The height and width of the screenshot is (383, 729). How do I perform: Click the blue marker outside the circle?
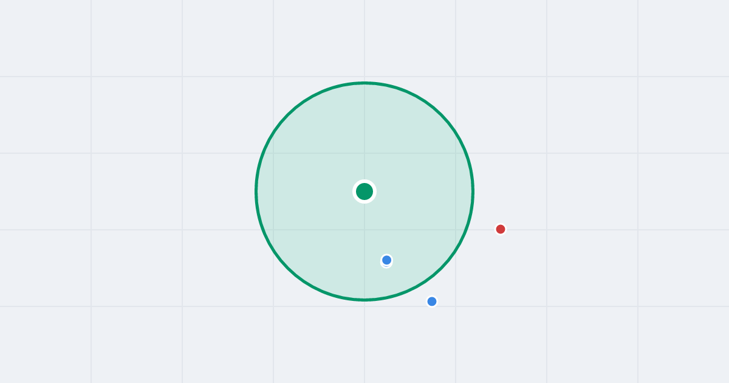(432, 302)
